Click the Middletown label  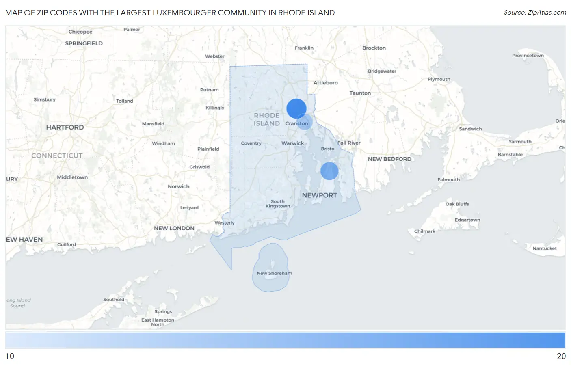72,177
